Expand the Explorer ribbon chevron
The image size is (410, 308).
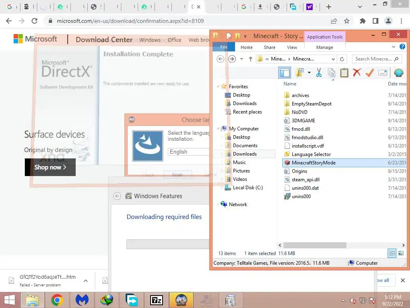[394, 47]
